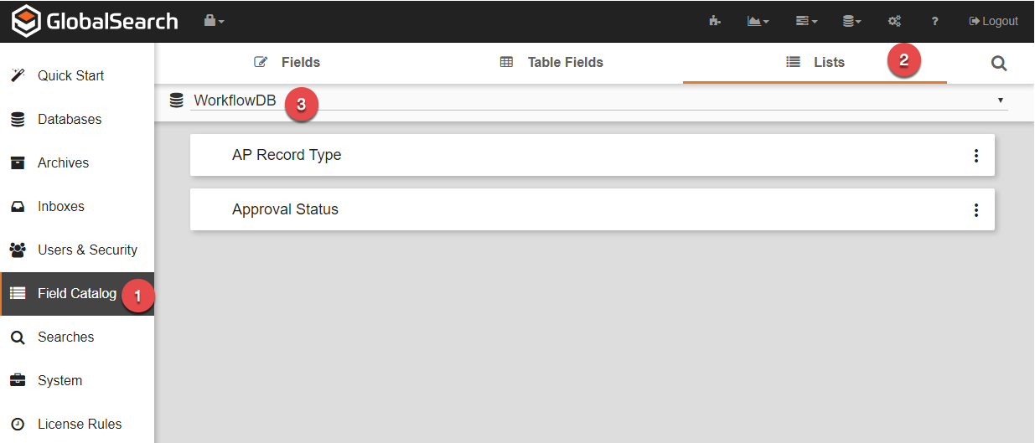
Task: Switch to the Table Fields tab
Action: coord(551,63)
